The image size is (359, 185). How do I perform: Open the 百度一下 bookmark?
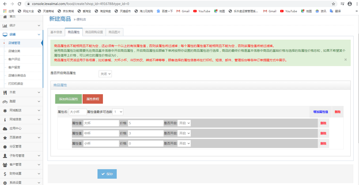(165, 11)
